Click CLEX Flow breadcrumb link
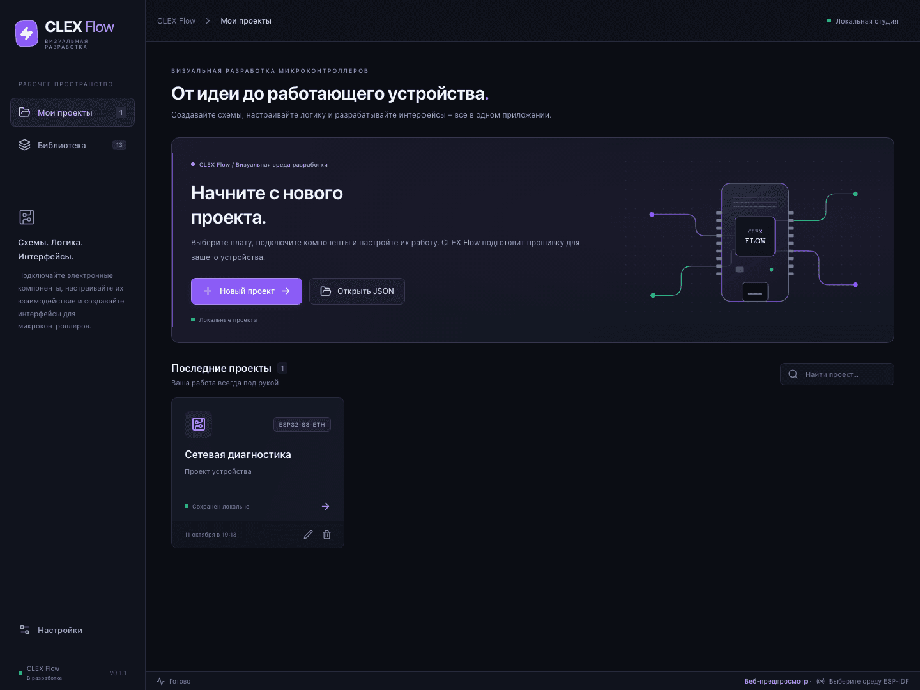 176,21
